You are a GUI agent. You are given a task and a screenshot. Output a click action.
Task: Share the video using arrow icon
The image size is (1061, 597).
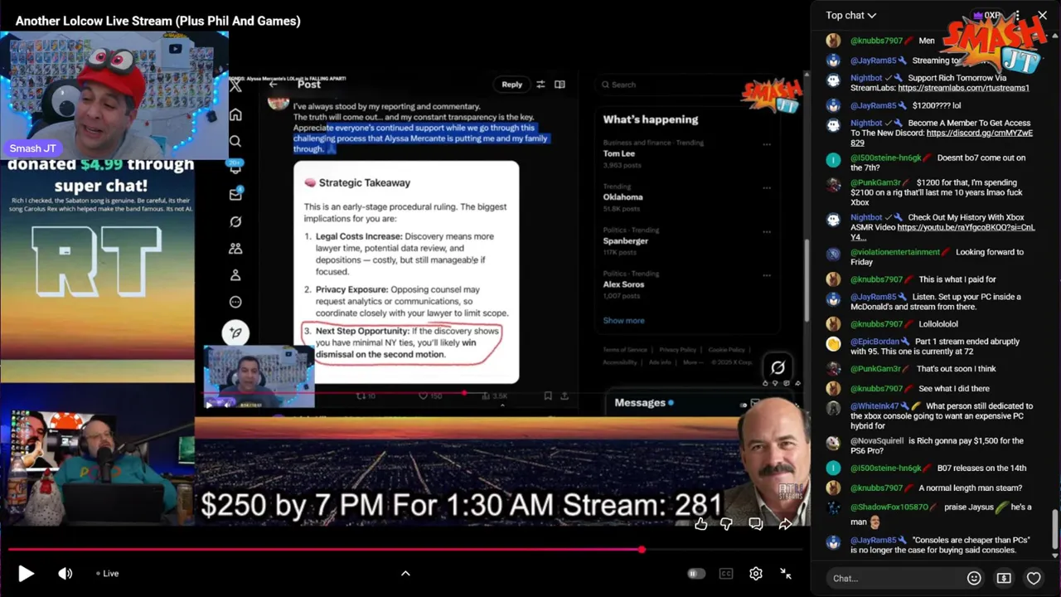coord(785,523)
